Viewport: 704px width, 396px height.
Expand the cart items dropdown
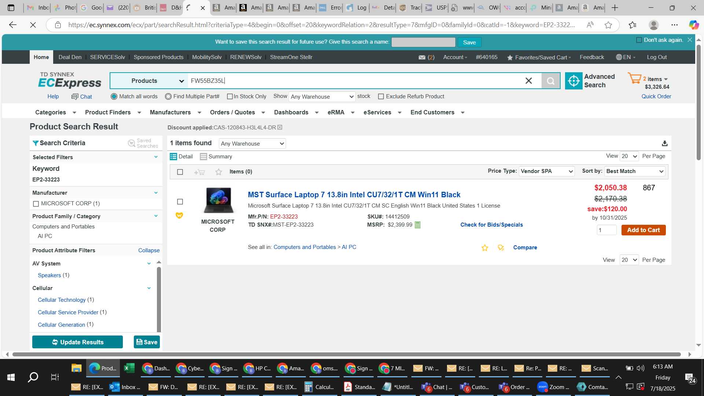click(666, 79)
